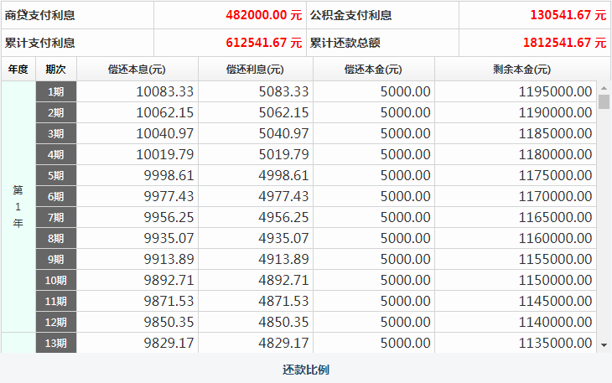
Task: Click the 期次 column header
Action: (56, 70)
